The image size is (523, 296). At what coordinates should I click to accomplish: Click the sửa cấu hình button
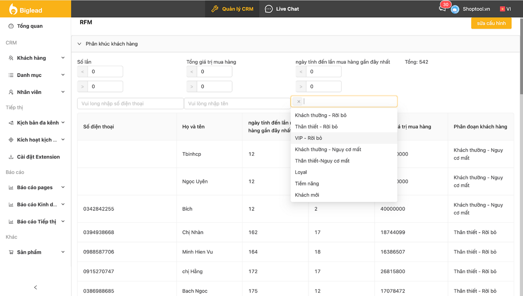[x=491, y=23]
